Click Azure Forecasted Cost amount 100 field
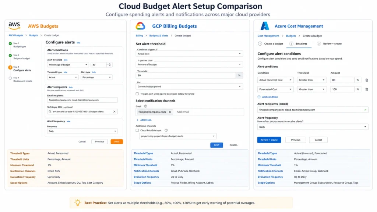Image resolution: width=377 pixels, height=212 pixels. tap(342, 89)
